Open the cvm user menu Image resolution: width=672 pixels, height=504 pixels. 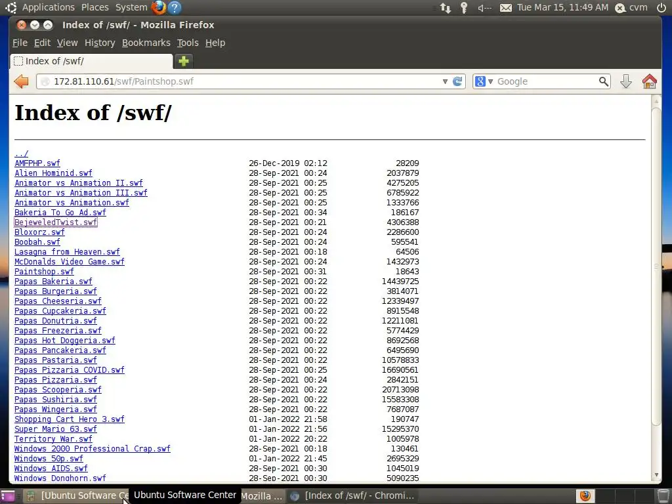tap(631, 7)
